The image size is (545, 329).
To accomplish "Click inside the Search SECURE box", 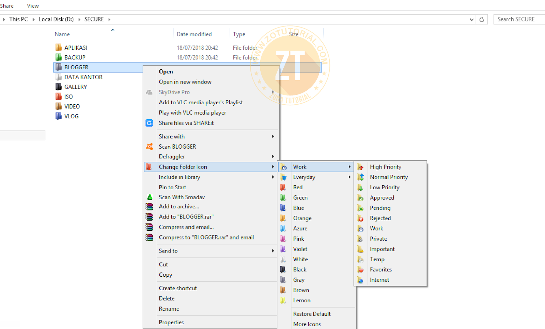I will pos(518,19).
